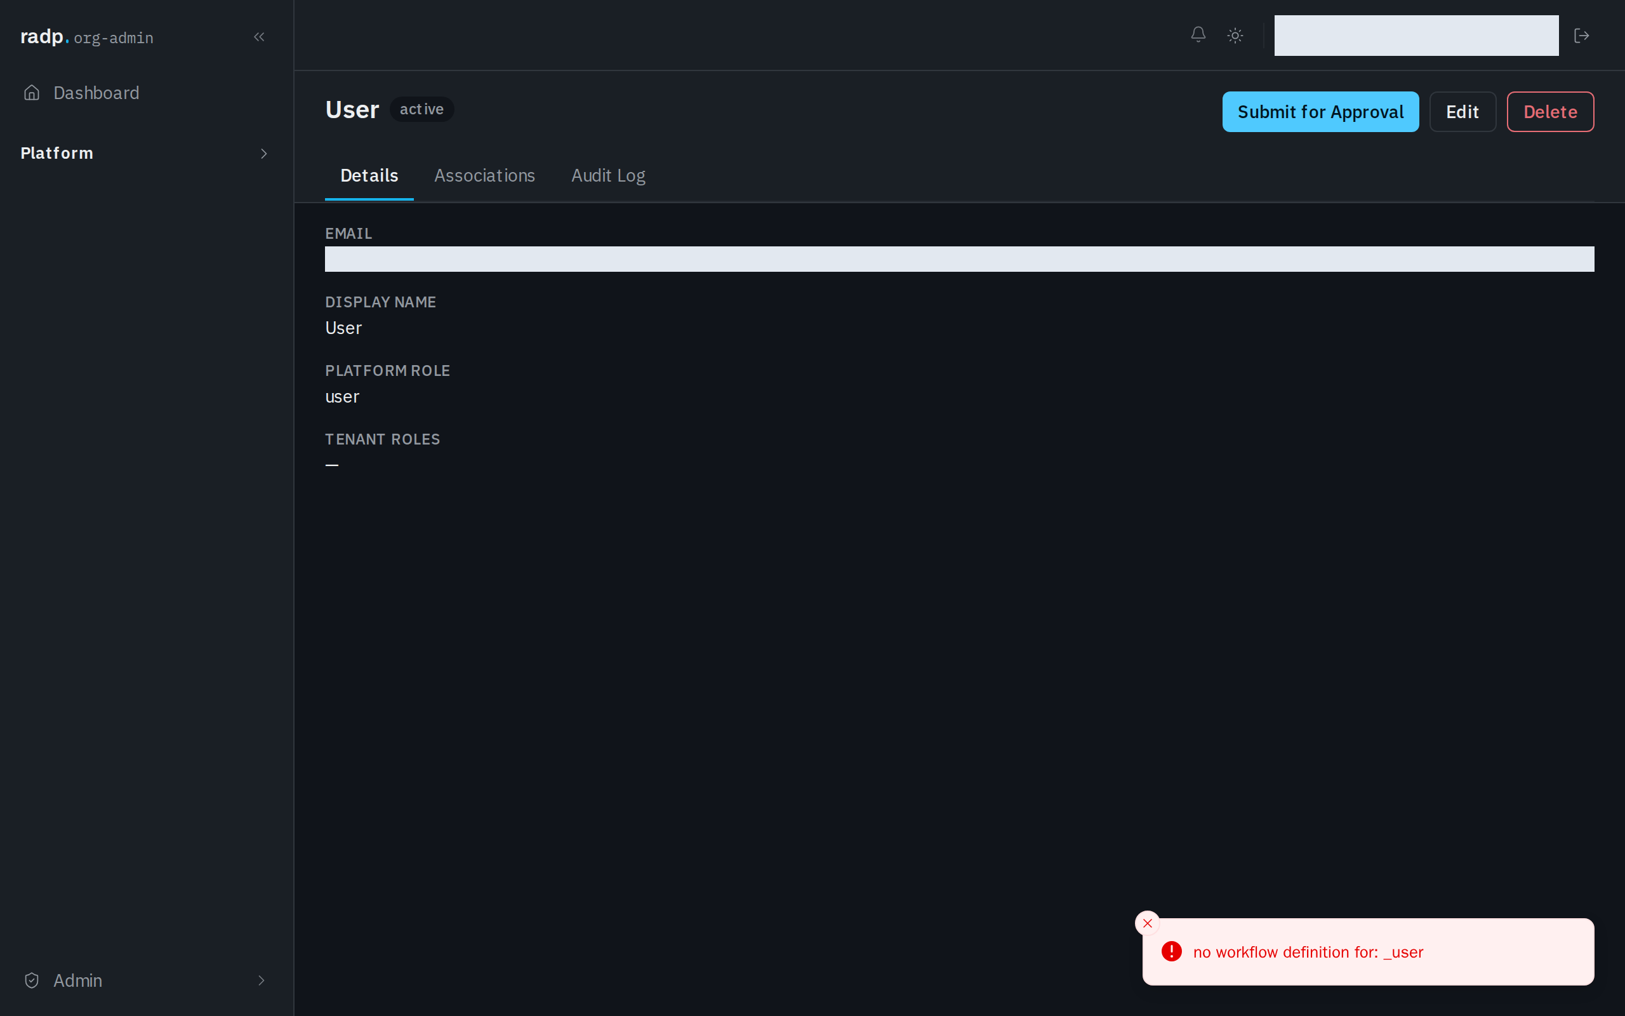Click the Edit button

[x=1462, y=112]
